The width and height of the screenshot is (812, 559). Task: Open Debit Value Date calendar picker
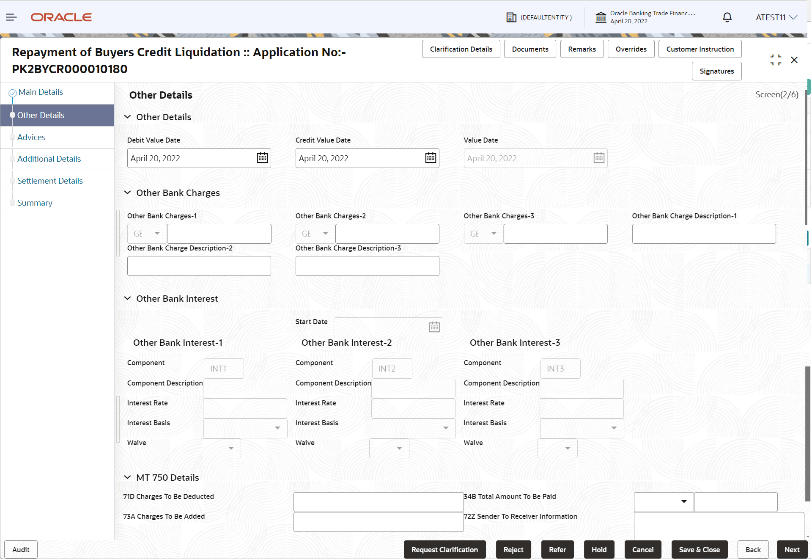point(262,158)
